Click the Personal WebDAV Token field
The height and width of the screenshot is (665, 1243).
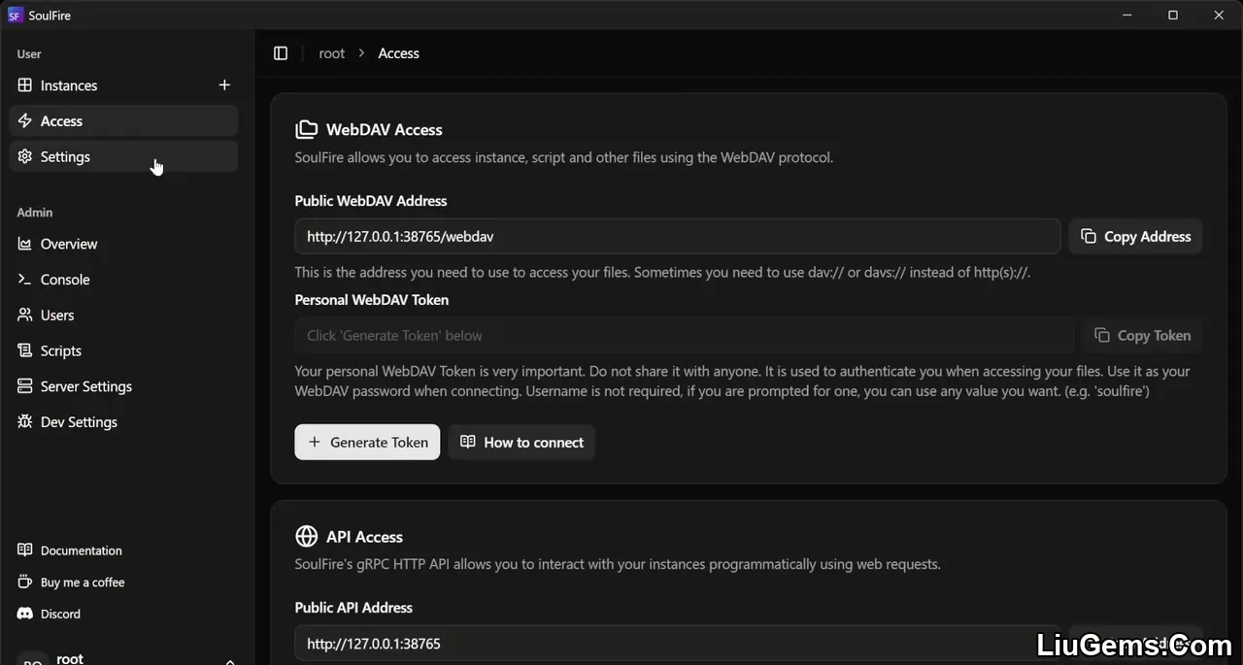click(x=685, y=335)
